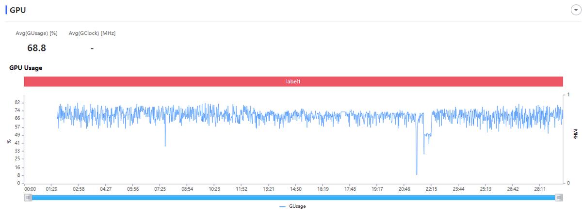The height and width of the screenshot is (217, 582).
Task: Click the Avg(GClock) [MHz] label
Action: pos(92,33)
